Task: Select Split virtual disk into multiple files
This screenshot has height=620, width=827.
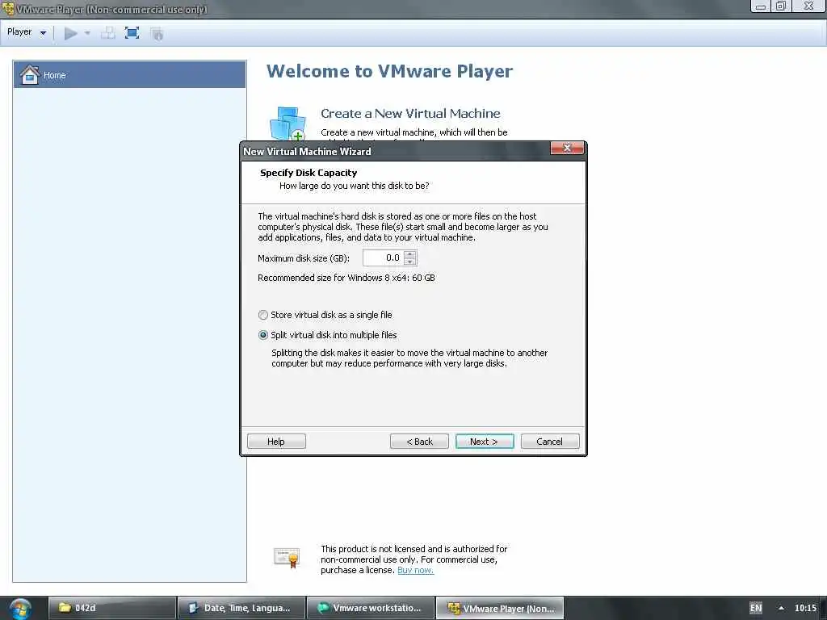Action: tap(328, 335)
